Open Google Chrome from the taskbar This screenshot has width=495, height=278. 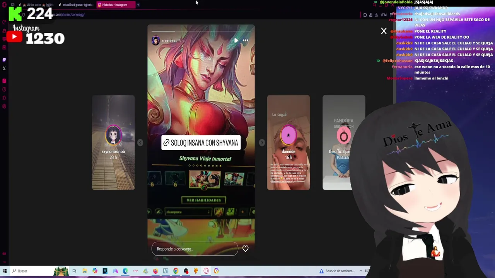[176, 271]
